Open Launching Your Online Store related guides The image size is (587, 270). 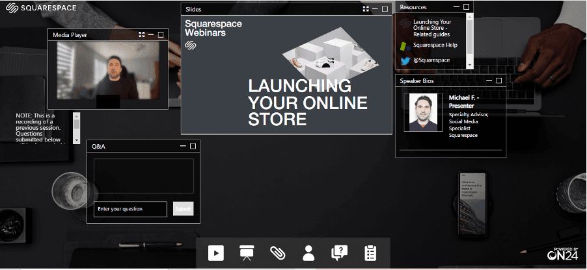coord(432,28)
